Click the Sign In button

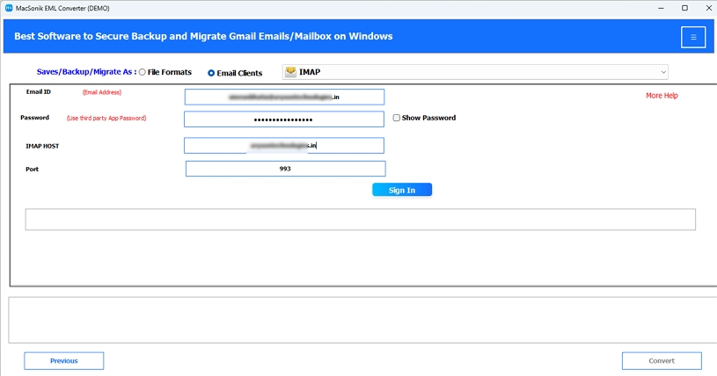(x=402, y=190)
